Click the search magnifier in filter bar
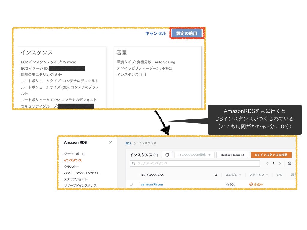This screenshot has height=230, width=307. pyautogui.click(x=133, y=163)
